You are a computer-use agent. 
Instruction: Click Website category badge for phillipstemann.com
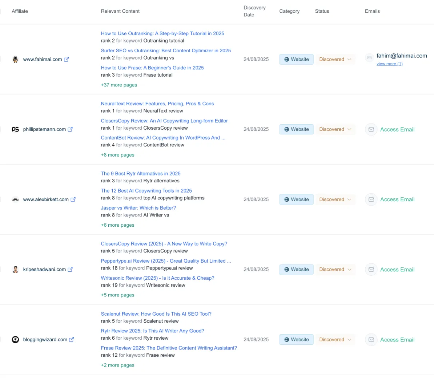tap(297, 129)
